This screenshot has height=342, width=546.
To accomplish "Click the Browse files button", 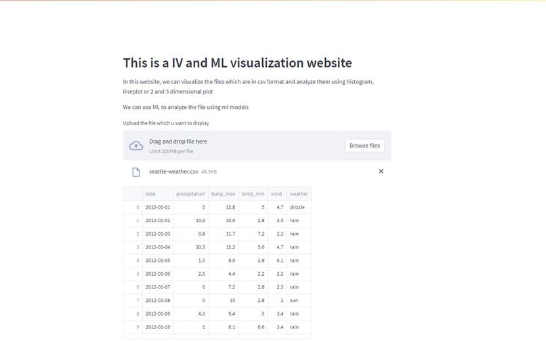I will pos(364,146).
